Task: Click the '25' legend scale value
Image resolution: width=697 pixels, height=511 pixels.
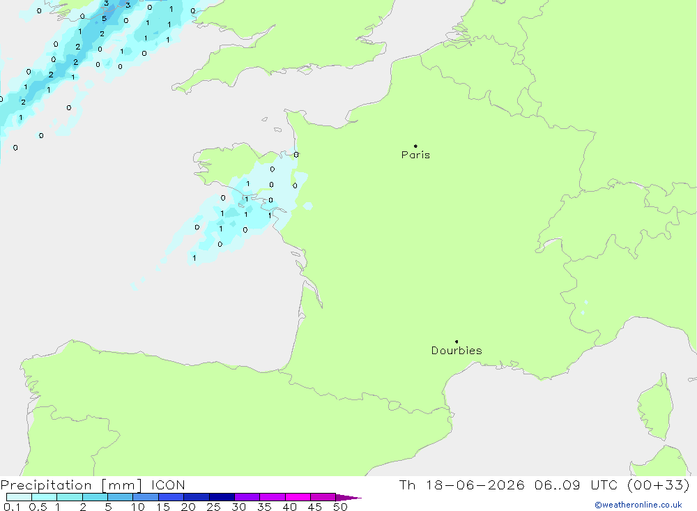Action: click(214, 507)
